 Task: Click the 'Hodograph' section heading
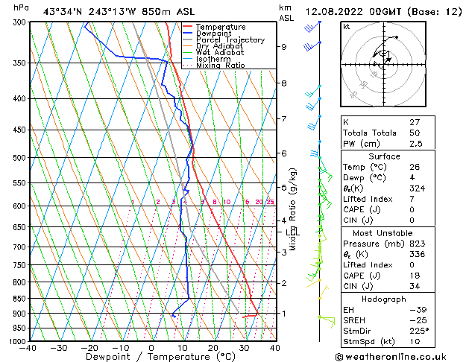pos(384,299)
